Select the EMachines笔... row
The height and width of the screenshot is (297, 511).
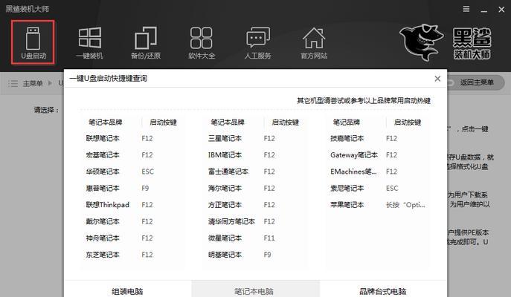(x=377, y=172)
